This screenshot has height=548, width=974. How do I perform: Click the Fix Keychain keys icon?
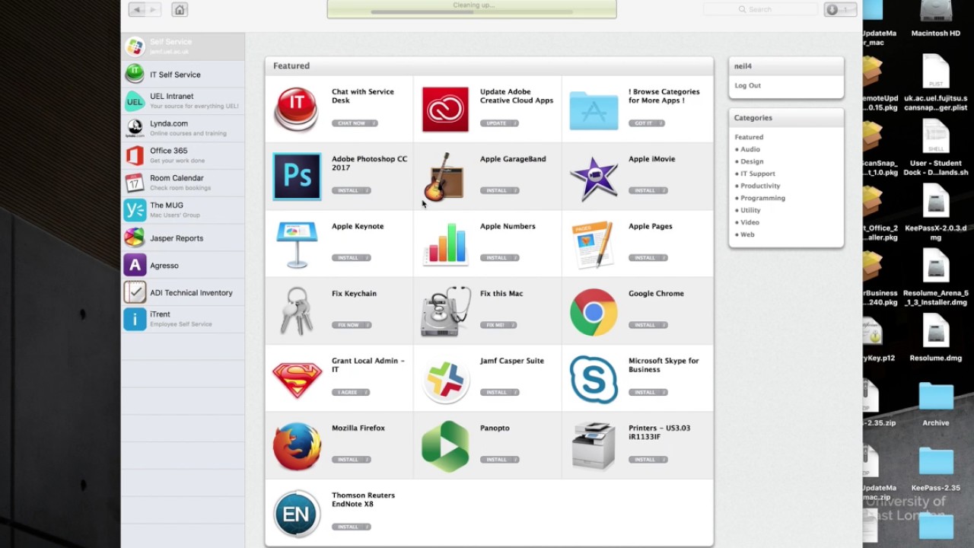pyautogui.click(x=297, y=311)
